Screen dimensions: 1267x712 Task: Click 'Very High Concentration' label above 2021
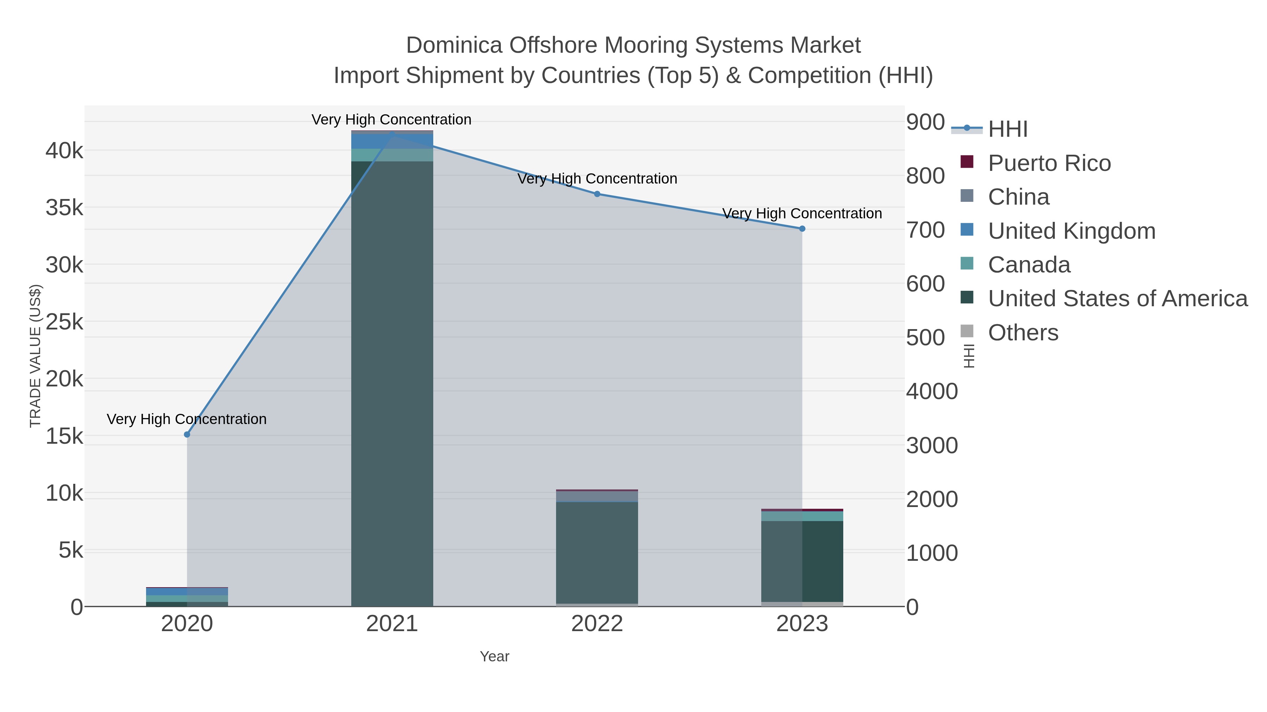click(391, 120)
